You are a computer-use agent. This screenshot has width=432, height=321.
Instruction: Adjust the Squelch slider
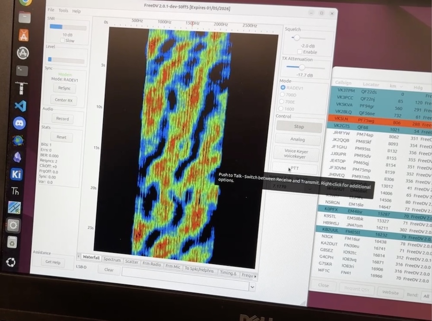296,38
